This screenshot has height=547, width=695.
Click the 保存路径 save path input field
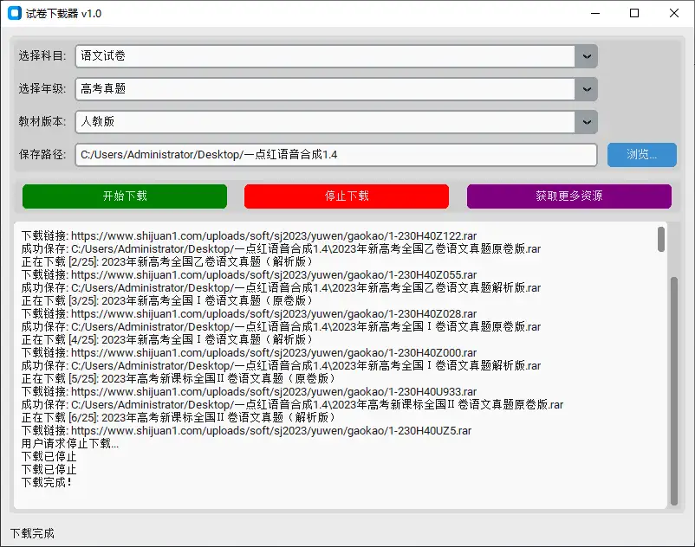tap(335, 155)
